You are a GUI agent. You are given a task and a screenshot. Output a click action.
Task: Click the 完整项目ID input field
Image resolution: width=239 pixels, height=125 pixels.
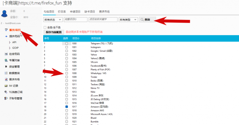pyautogui.click(x=75, y=20)
